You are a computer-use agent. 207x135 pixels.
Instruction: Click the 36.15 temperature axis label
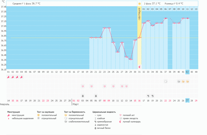[3, 69]
